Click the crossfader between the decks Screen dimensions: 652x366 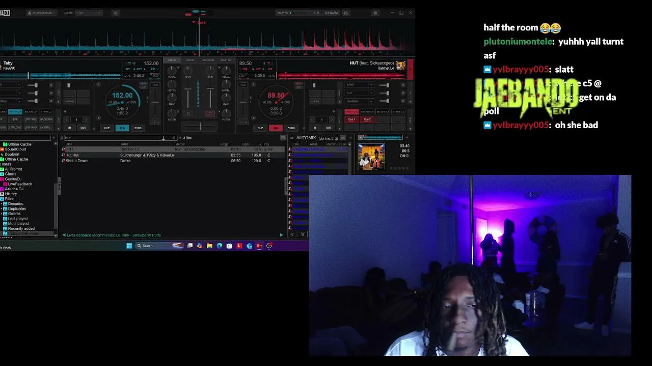(199, 126)
